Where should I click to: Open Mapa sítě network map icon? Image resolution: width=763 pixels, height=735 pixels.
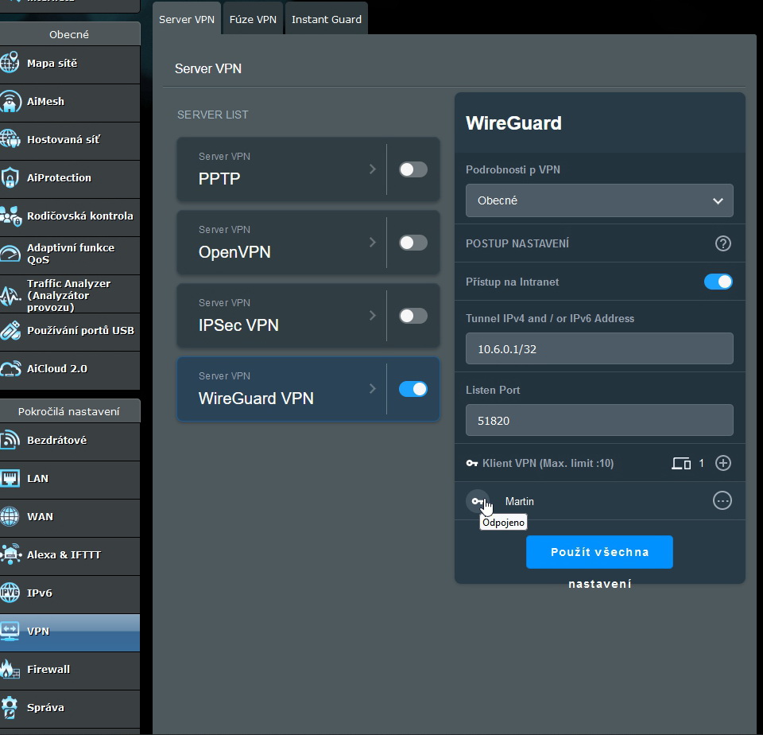point(10,63)
